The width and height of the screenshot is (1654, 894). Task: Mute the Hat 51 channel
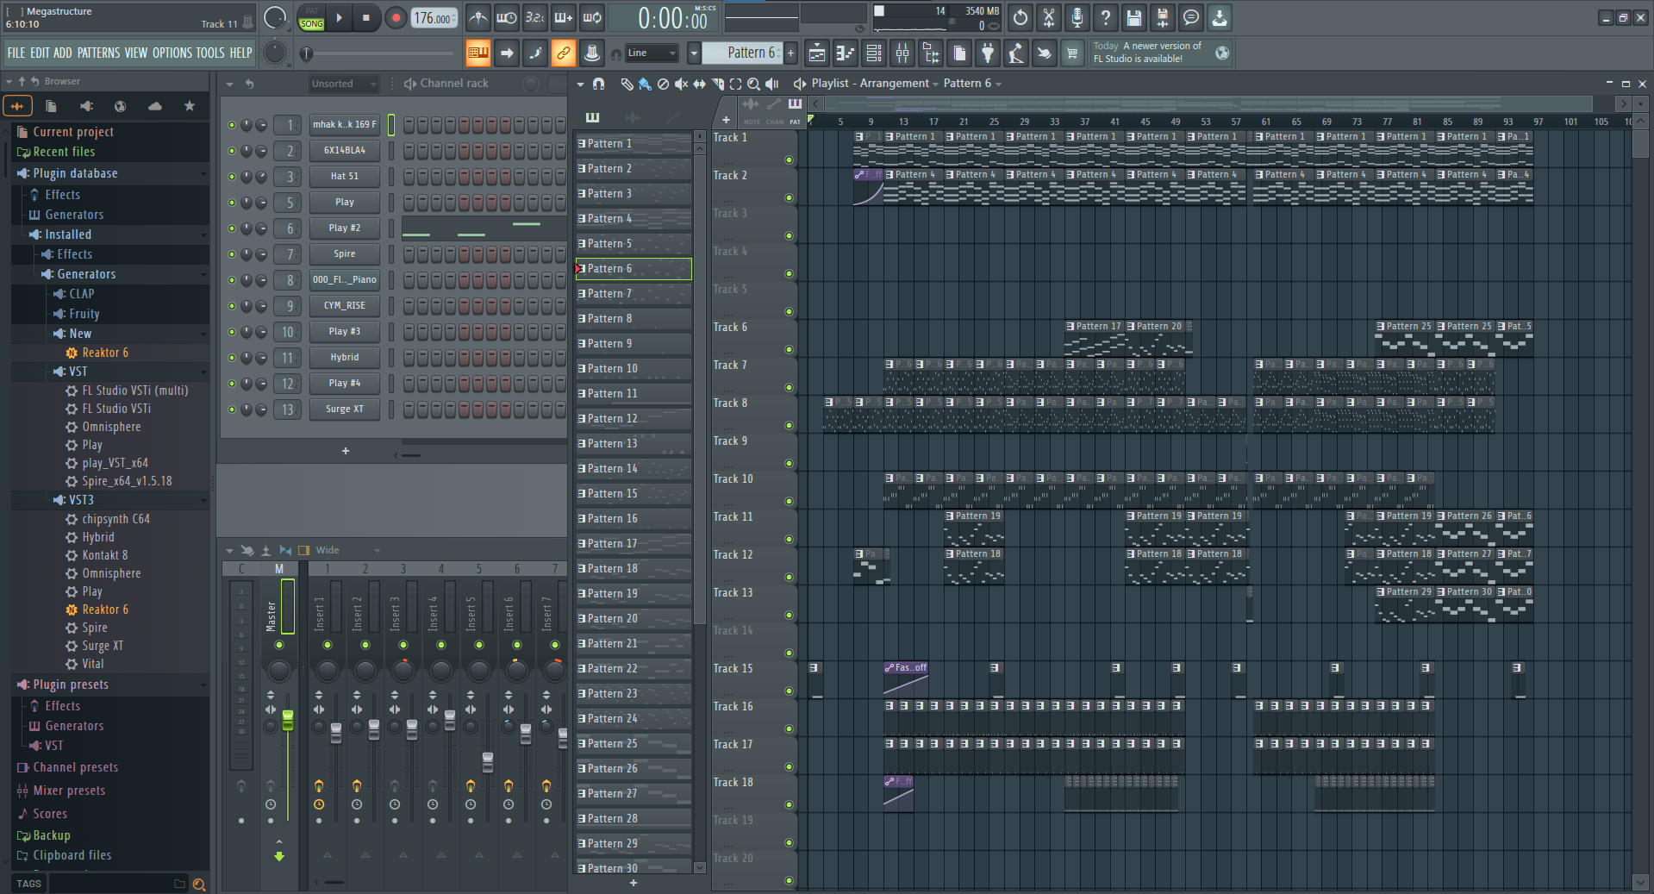point(231,177)
